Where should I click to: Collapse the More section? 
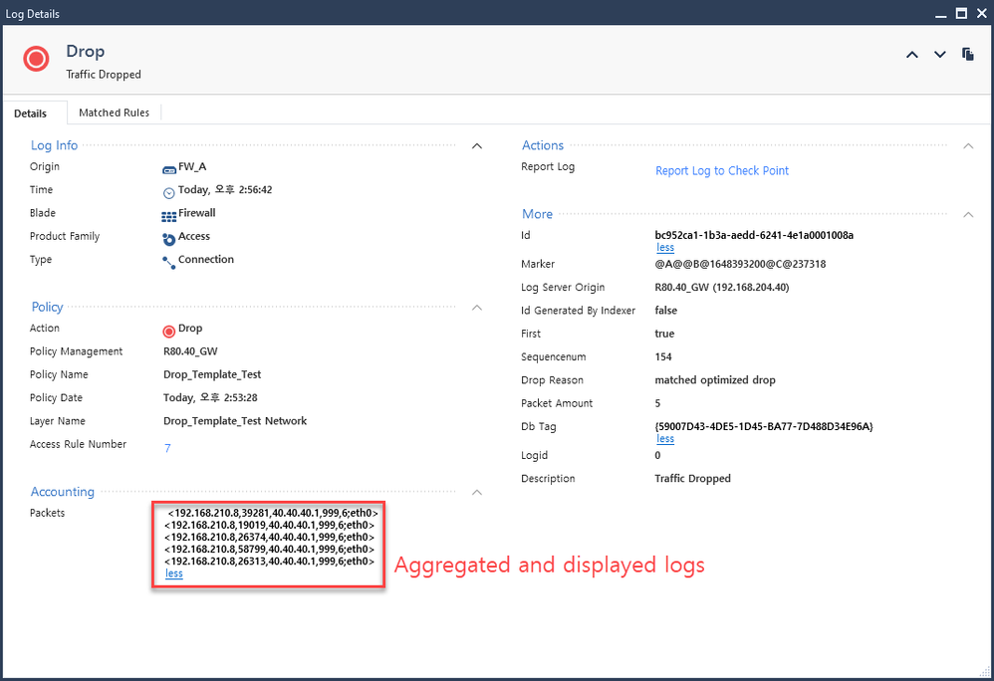pyautogui.click(x=968, y=215)
